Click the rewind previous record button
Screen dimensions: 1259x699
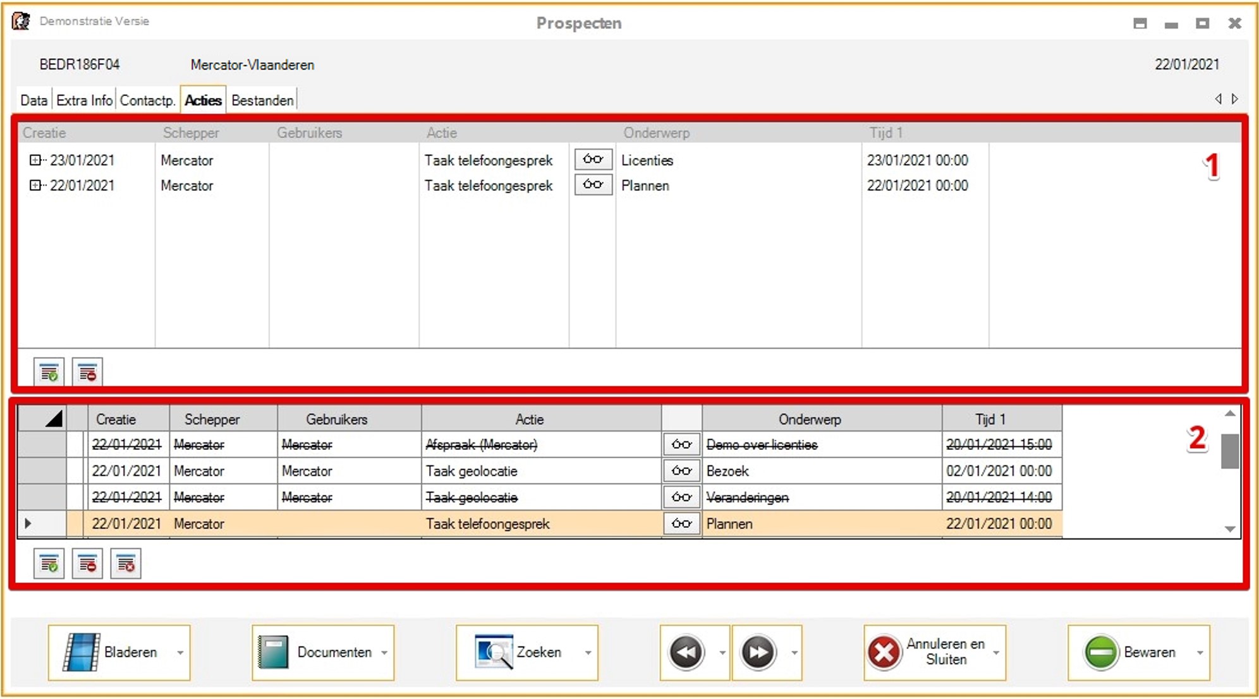[686, 652]
